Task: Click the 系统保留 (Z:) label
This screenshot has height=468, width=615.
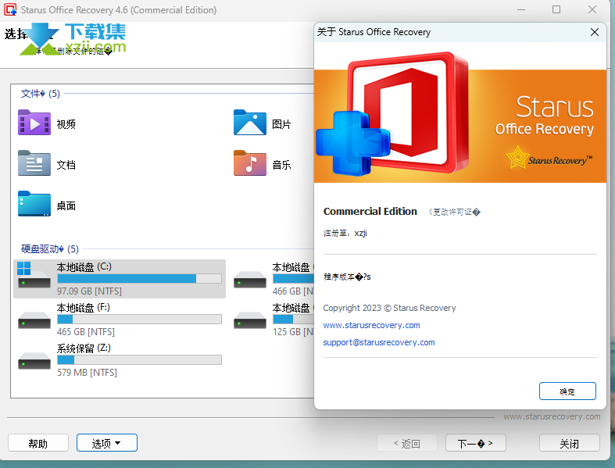Action: (84, 348)
